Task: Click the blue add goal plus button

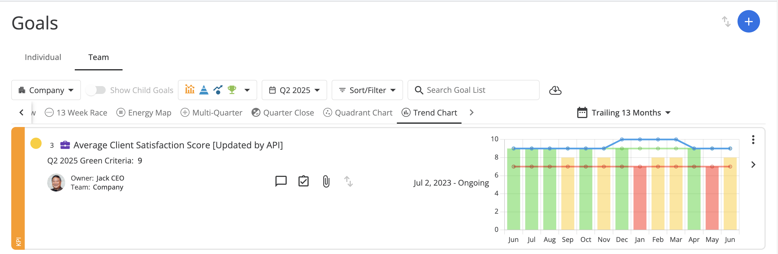Action: coord(748,21)
